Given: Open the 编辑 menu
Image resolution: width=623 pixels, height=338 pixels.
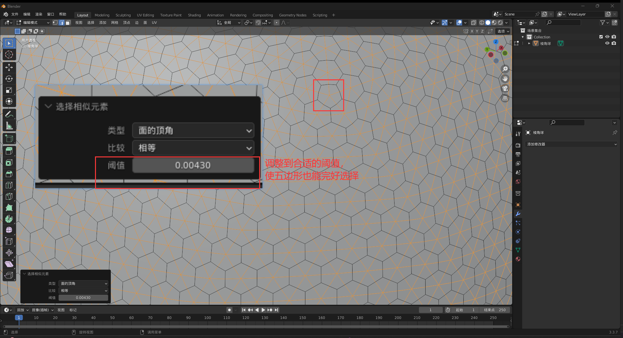Looking at the screenshot, I should [x=27, y=14].
